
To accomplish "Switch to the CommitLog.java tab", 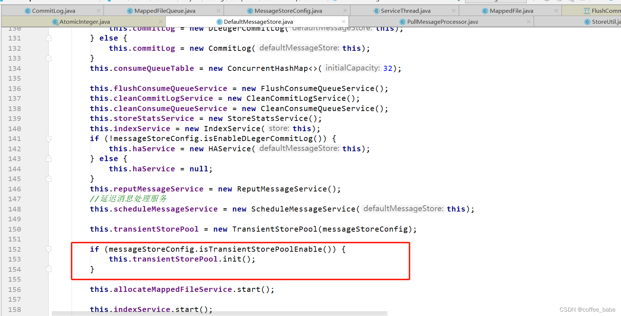I will tap(53, 11).
